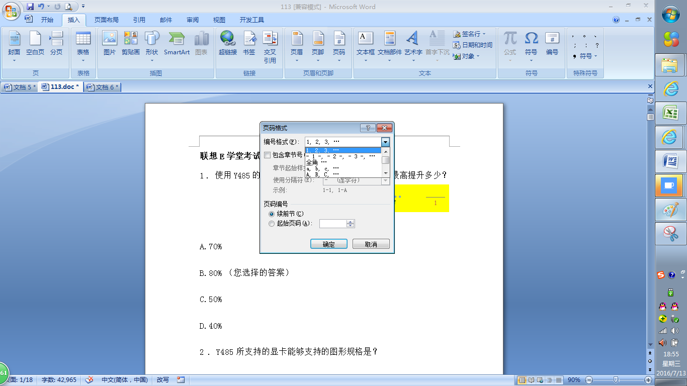Insert 日期和时间 date and time
The height and width of the screenshot is (386, 687).
point(473,45)
